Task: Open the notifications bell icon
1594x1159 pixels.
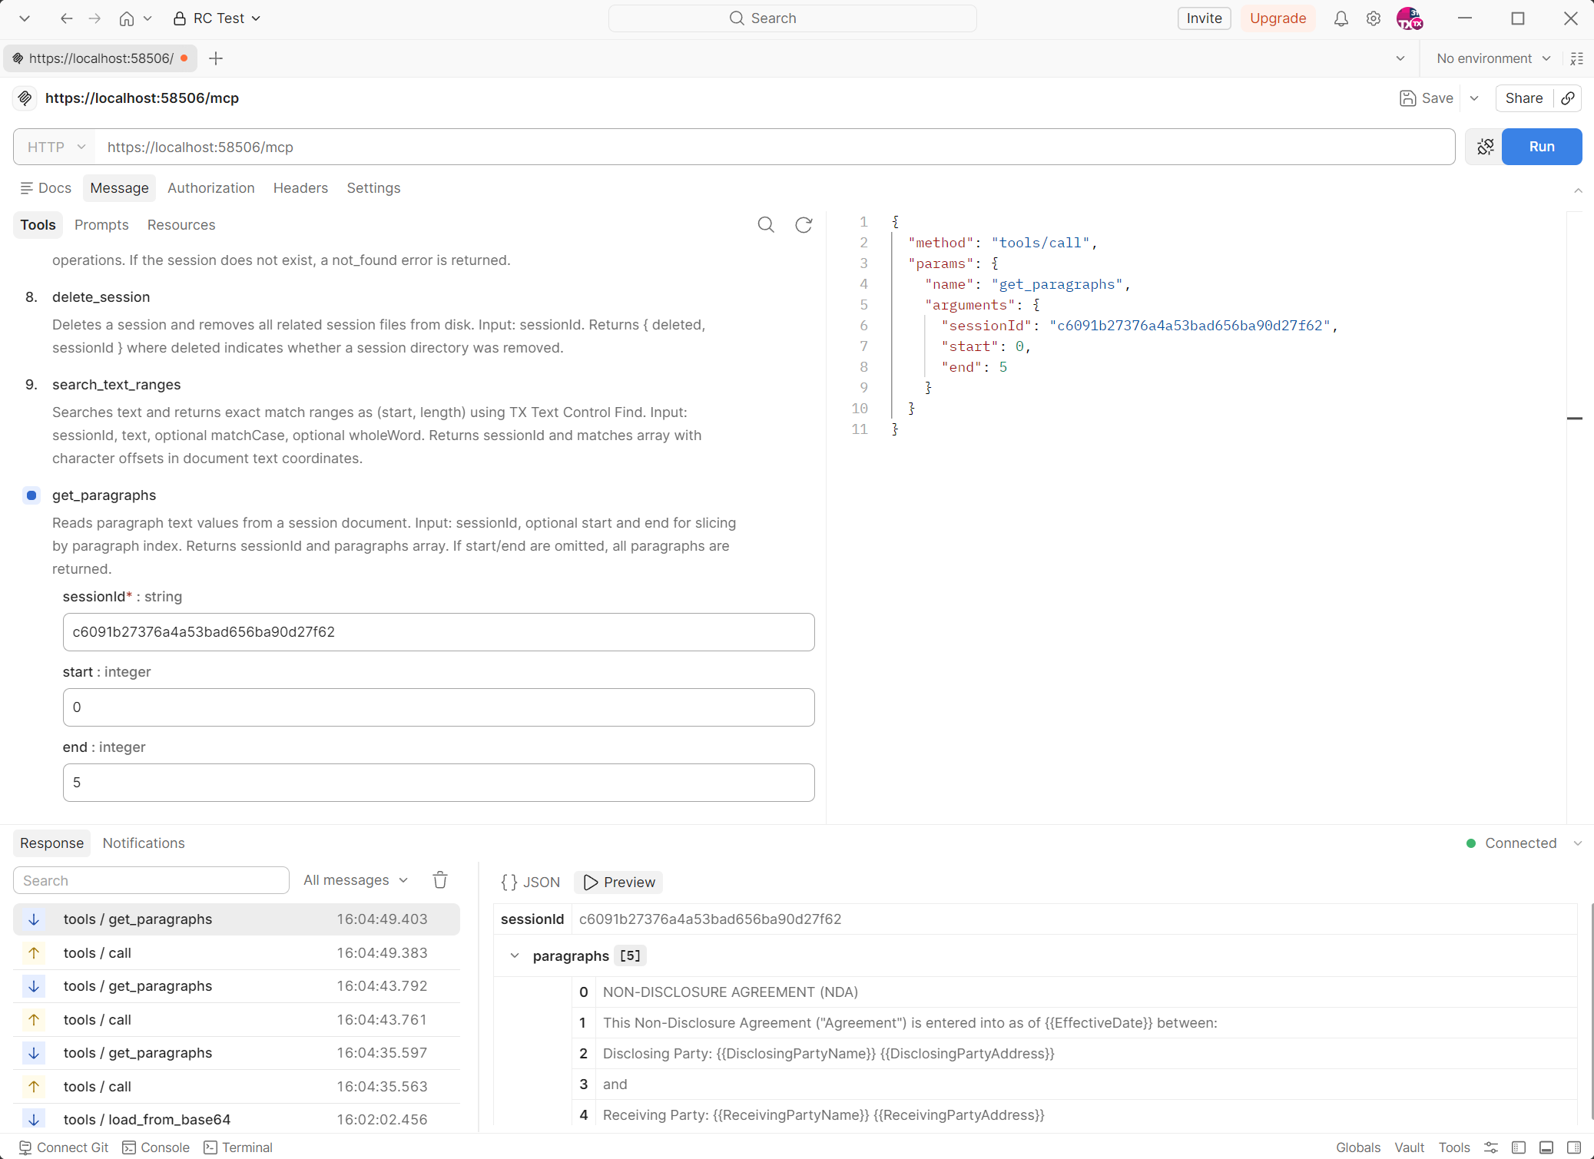Action: [x=1340, y=18]
